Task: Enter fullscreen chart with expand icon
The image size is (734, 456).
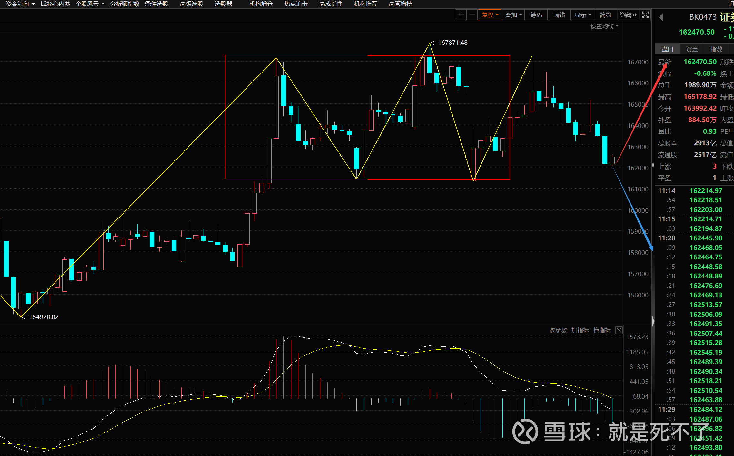Action: tap(645, 15)
